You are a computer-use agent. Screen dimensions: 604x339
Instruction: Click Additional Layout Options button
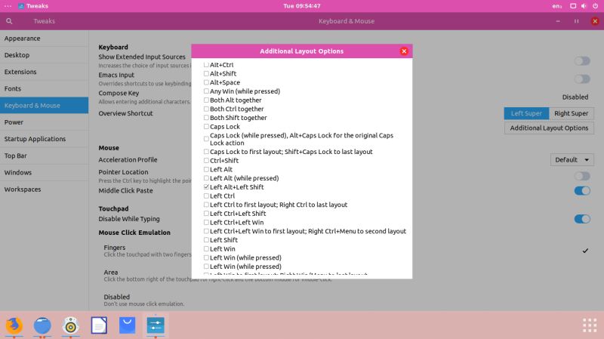click(x=549, y=128)
